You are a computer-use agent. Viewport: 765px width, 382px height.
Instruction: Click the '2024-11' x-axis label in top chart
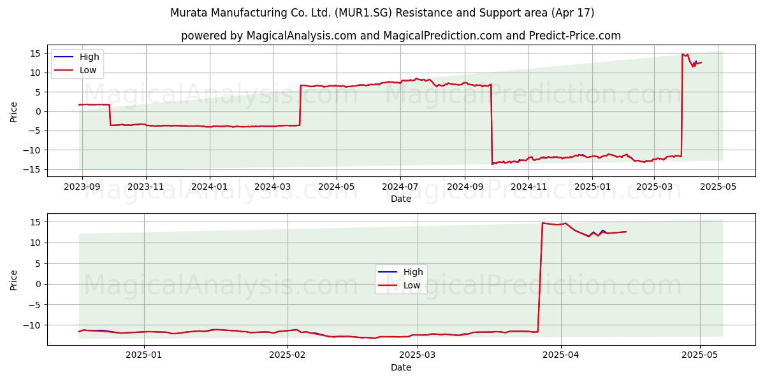(x=529, y=187)
